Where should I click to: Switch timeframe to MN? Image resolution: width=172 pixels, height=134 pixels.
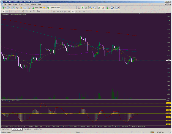point(84,11)
